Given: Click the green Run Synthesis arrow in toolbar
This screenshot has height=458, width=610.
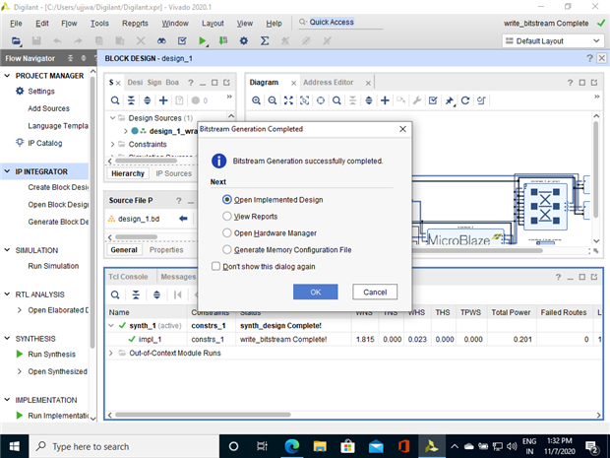Looking at the screenshot, I should [202, 41].
